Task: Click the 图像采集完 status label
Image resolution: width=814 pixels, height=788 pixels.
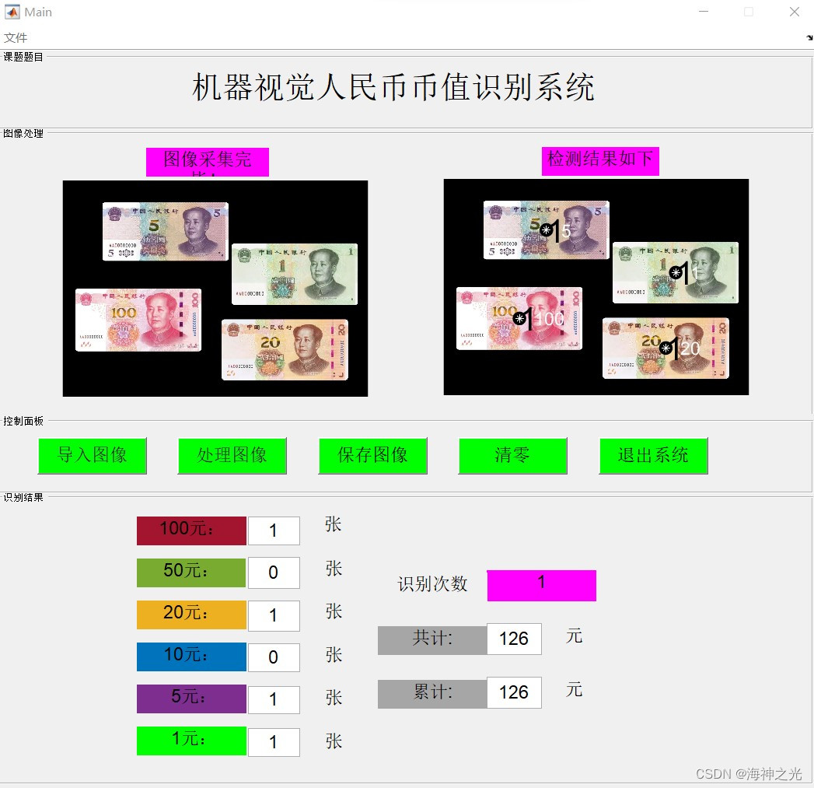Action: (208, 162)
